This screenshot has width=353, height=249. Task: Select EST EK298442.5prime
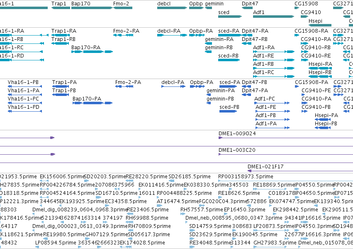click(x=275, y=214)
